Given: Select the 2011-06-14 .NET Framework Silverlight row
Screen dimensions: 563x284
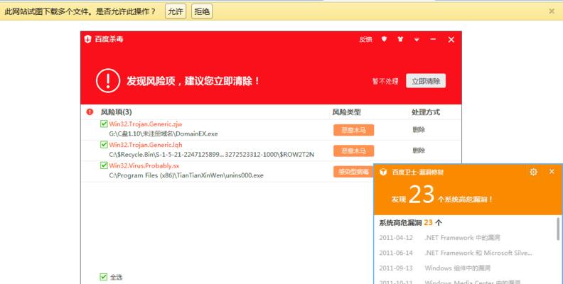Looking at the screenshot, I should click(x=466, y=253).
